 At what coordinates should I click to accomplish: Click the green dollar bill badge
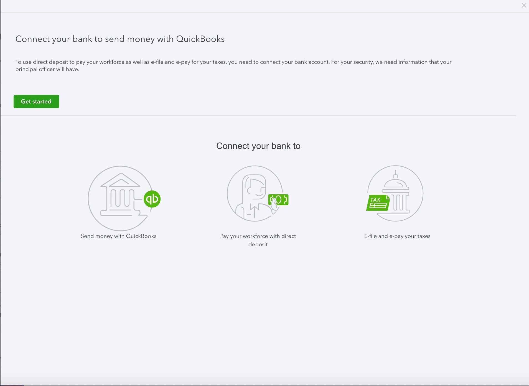click(x=278, y=199)
